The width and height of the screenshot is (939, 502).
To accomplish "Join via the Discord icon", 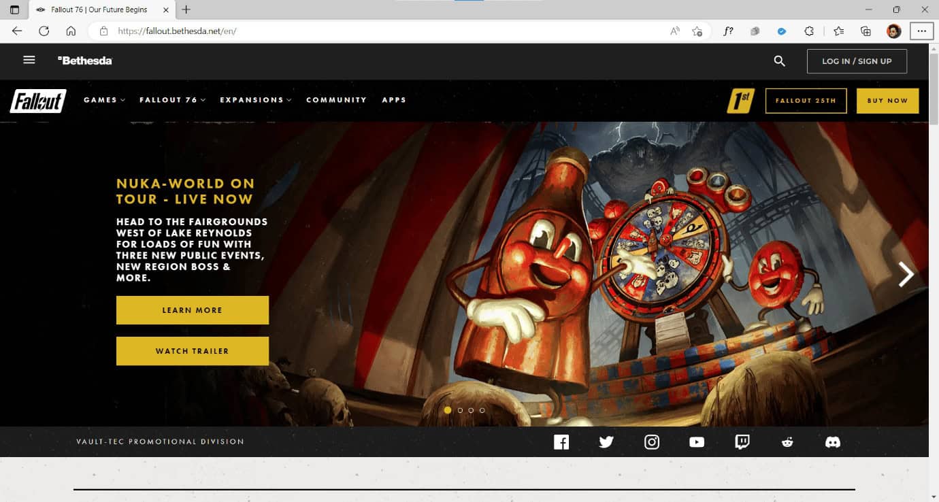I will coord(833,442).
